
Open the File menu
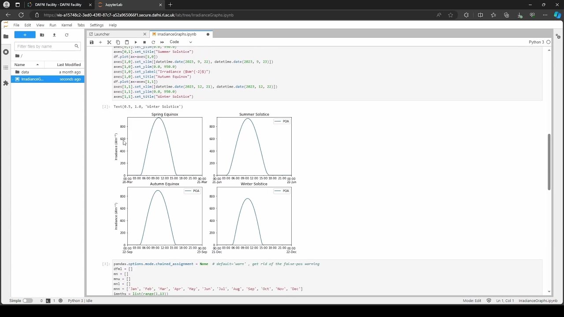(16, 25)
